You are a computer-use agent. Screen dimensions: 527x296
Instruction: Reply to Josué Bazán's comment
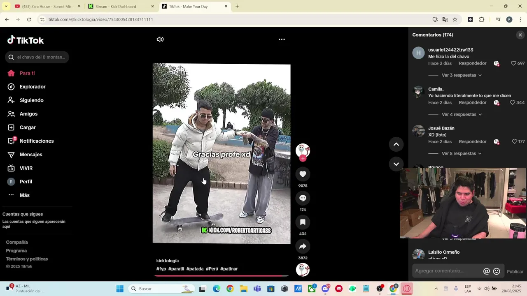coord(473,141)
